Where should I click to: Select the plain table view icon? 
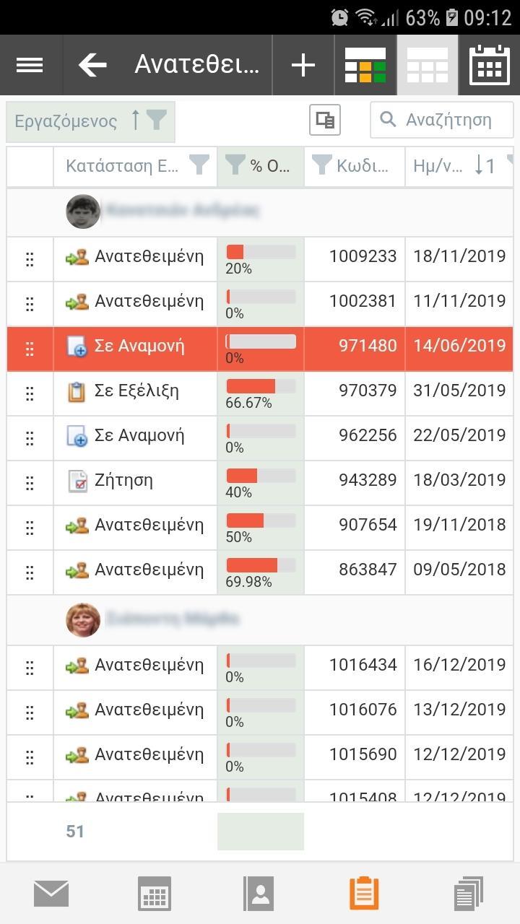(x=427, y=65)
